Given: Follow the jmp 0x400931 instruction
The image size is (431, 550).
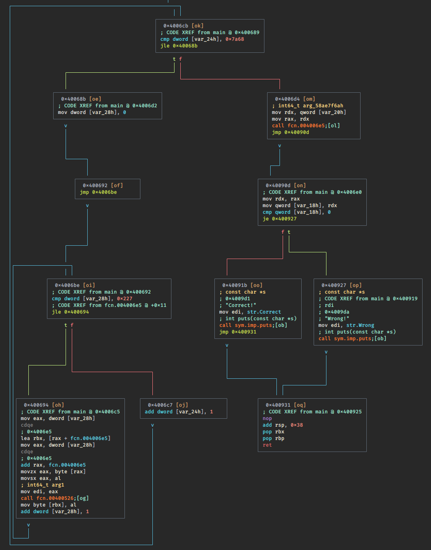Looking at the screenshot, I should [237, 332].
